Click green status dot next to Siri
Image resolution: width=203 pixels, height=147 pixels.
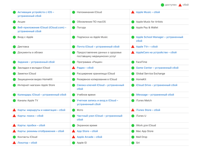[x=133, y=143]
